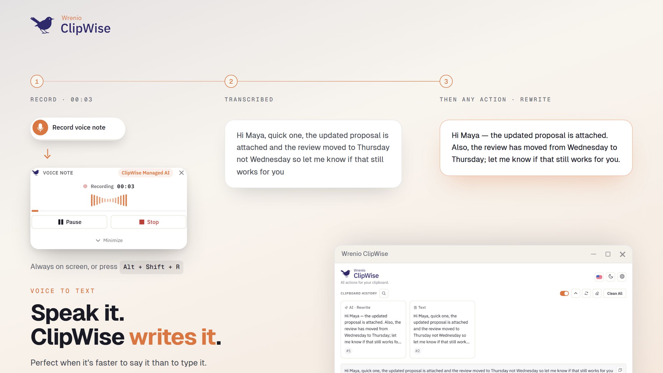Switch to dark mode with the moon icon

point(611,277)
